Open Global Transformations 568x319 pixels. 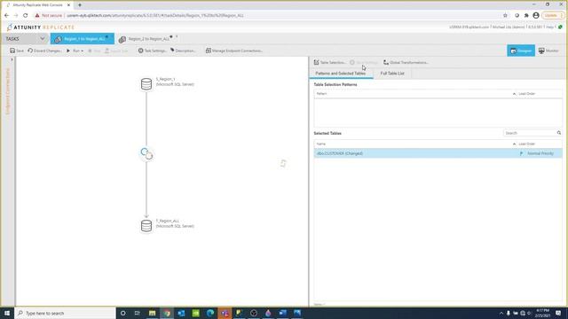[x=406, y=63]
